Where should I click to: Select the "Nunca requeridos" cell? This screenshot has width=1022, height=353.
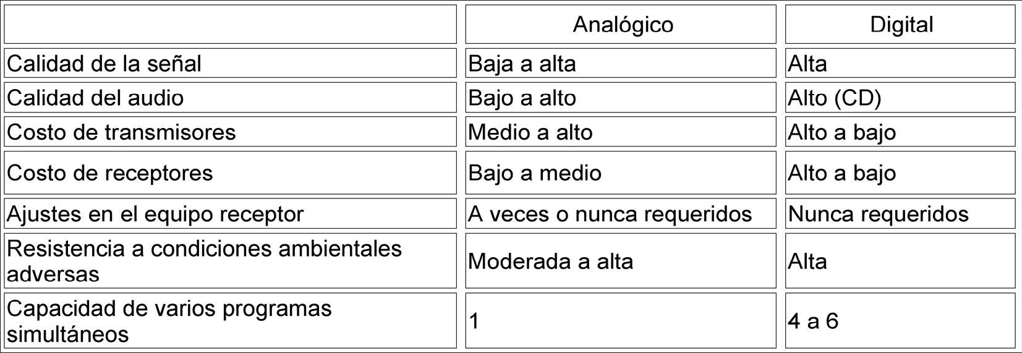click(x=878, y=214)
